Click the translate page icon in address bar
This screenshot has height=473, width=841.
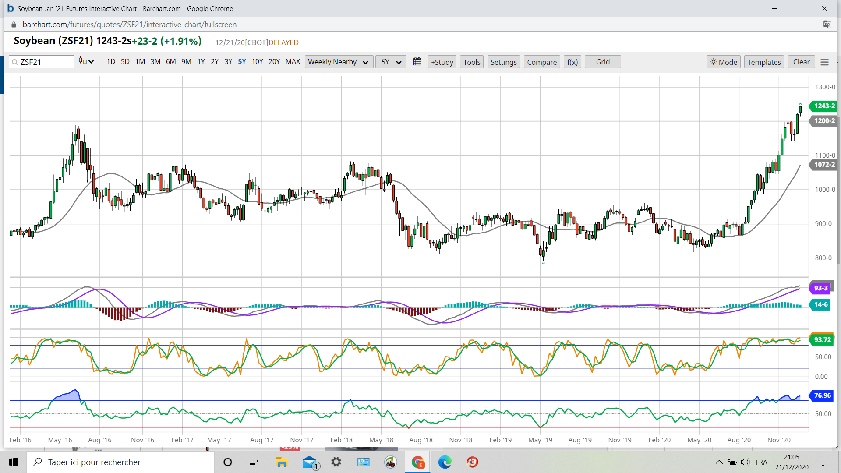(827, 25)
